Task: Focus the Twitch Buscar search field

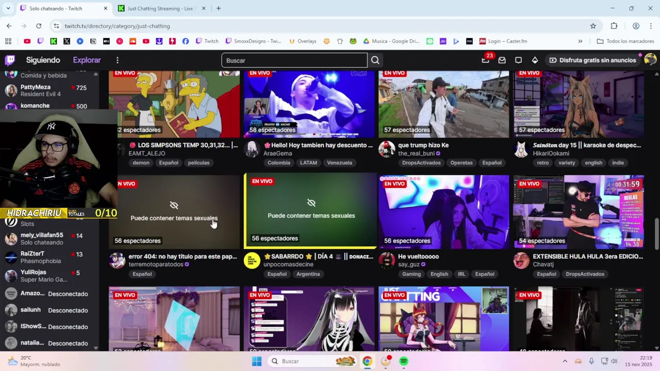Action: [294, 60]
